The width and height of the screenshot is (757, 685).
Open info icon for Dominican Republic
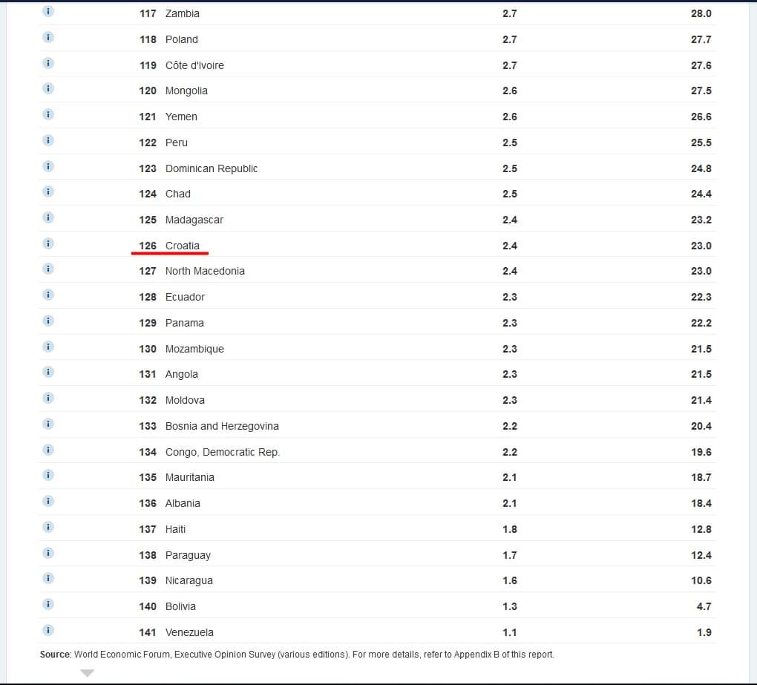[48, 166]
